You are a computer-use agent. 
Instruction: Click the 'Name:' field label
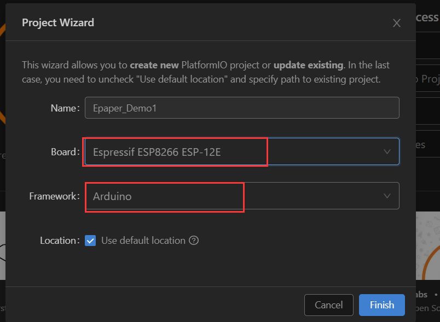(x=65, y=108)
